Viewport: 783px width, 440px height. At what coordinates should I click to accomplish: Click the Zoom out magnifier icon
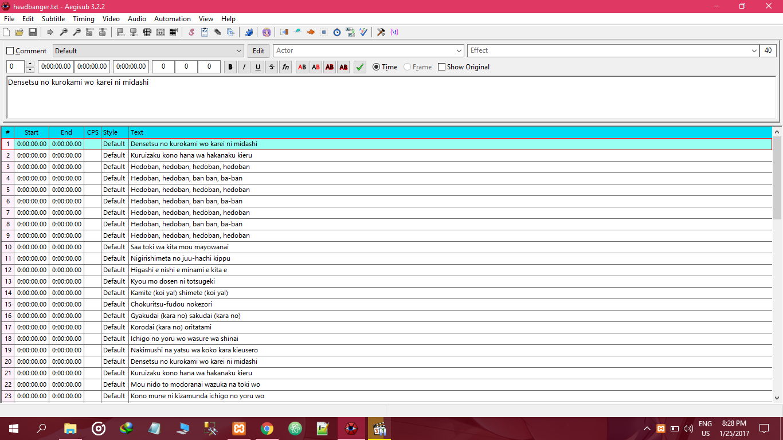[77, 32]
